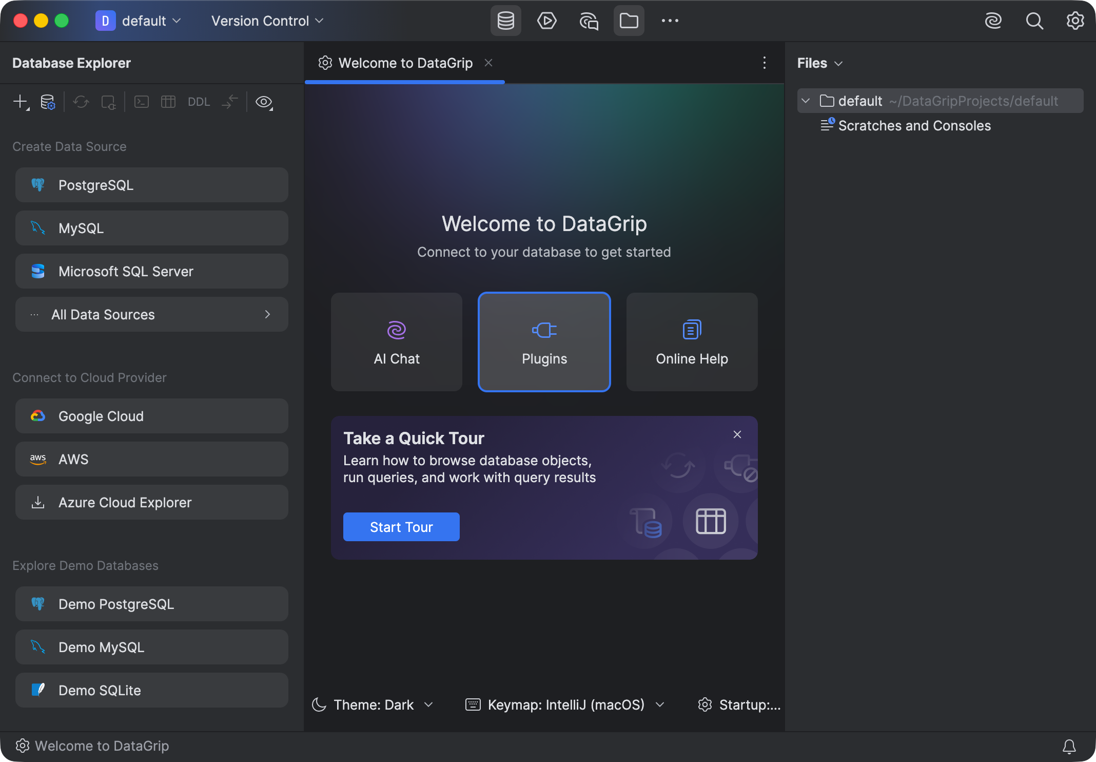Dismiss the Quick Tour banner

point(737,434)
